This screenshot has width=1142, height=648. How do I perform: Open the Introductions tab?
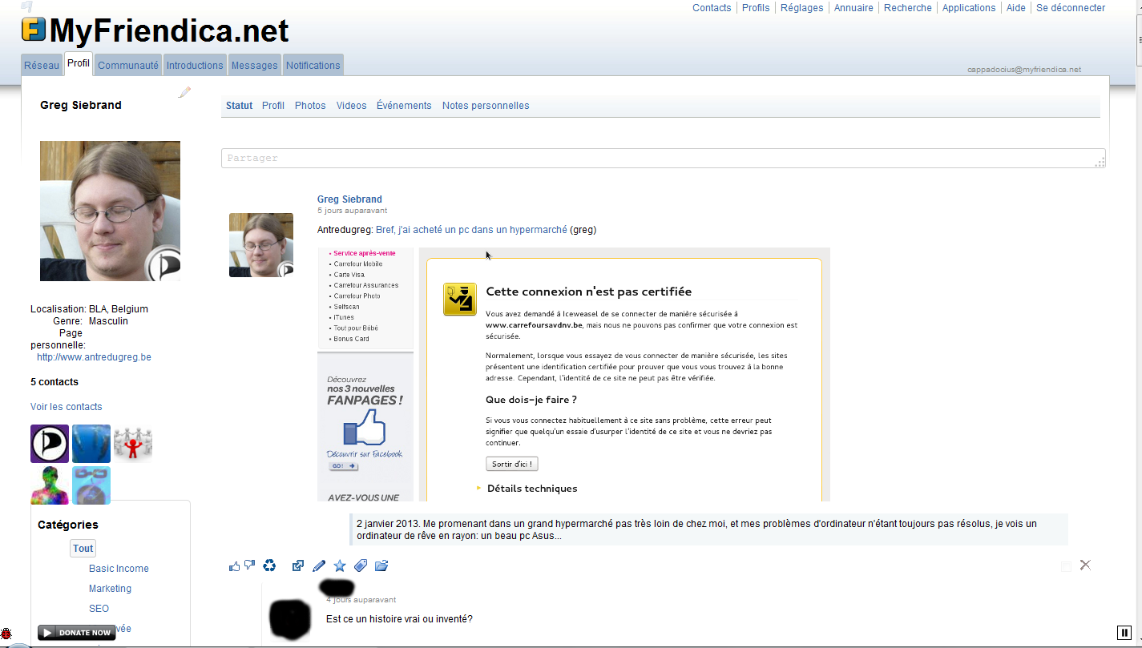(x=195, y=66)
